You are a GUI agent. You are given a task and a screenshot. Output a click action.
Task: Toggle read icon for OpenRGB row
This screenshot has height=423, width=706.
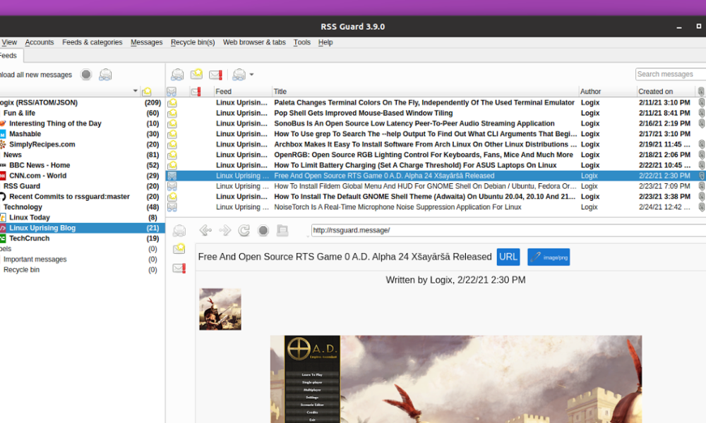pos(172,155)
